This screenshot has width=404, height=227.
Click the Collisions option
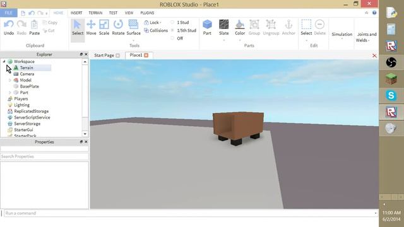click(156, 30)
